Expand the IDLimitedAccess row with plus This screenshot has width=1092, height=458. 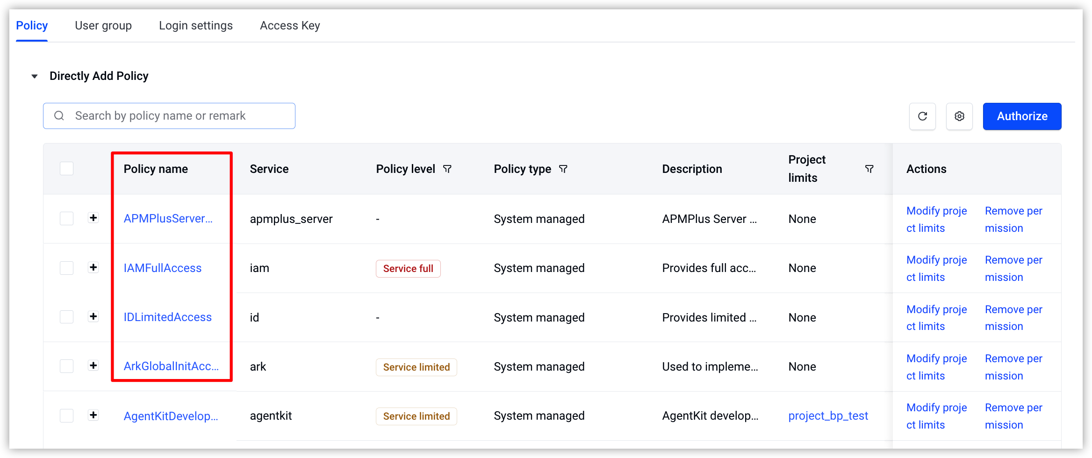tap(93, 316)
